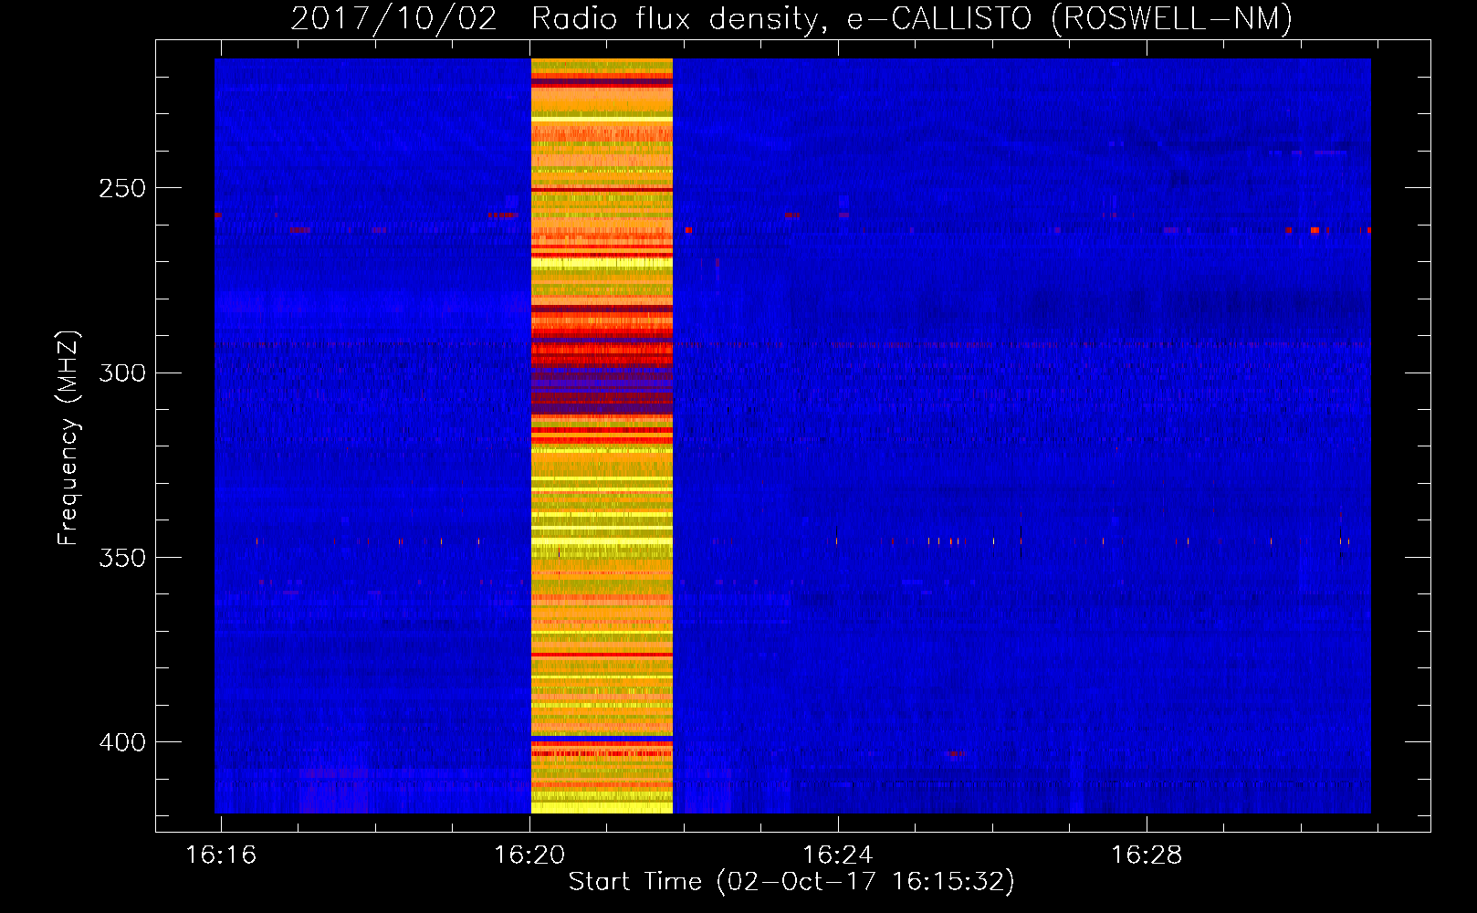Click the 16:20 time tick label
This screenshot has width=1477, height=913.
(x=529, y=855)
